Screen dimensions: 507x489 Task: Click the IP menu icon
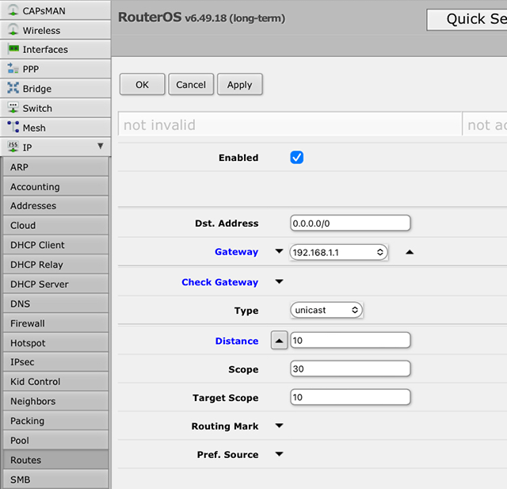click(x=13, y=147)
